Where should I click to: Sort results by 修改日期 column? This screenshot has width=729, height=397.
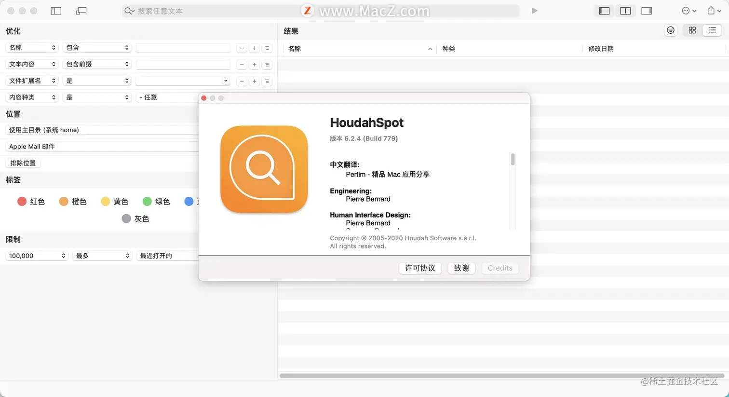[x=654, y=49]
